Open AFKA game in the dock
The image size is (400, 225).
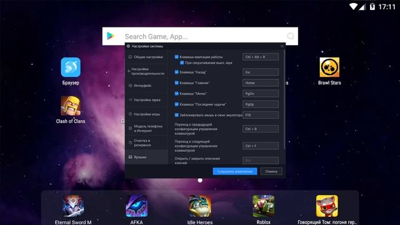coord(136,206)
